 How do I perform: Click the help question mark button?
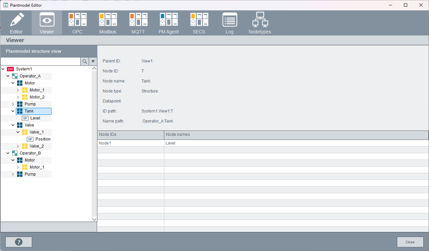pyautogui.click(x=19, y=242)
